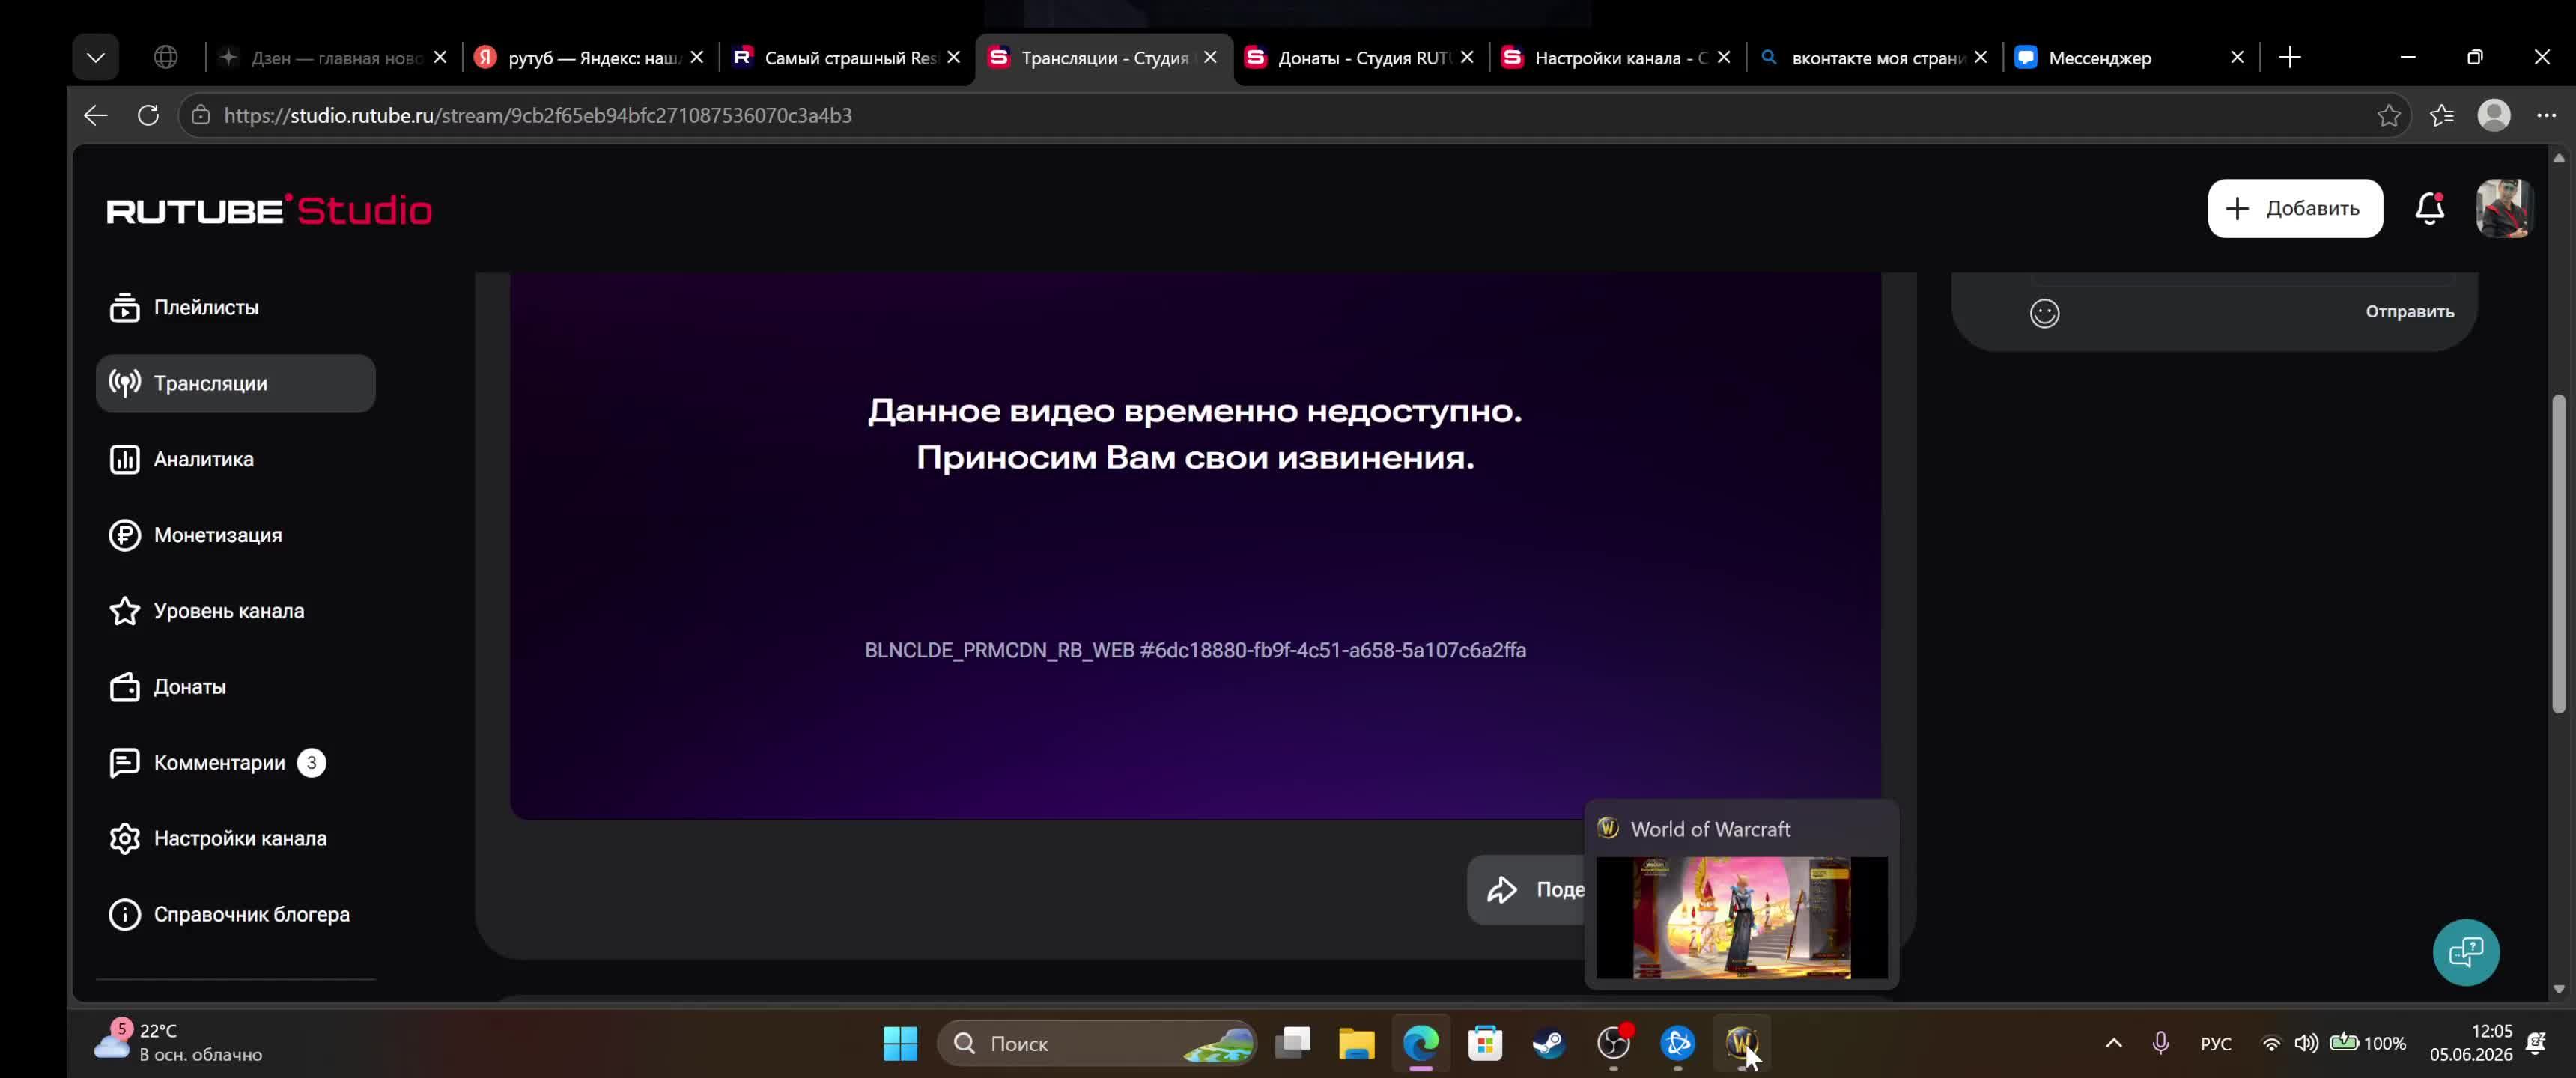
Task: Switch to Дзен — главная tab
Action: pos(335,58)
